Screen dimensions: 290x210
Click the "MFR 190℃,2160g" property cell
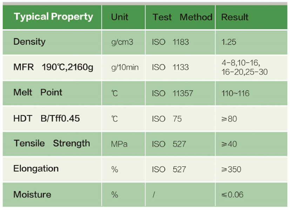click(53, 67)
